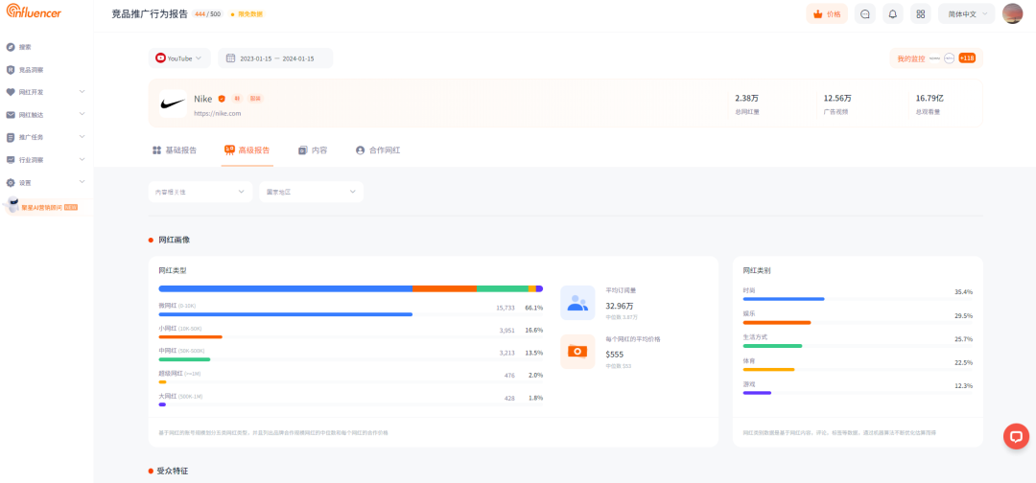
Task: Click the gear icon beside 设置
Action: pyautogui.click(x=11, y=183)
